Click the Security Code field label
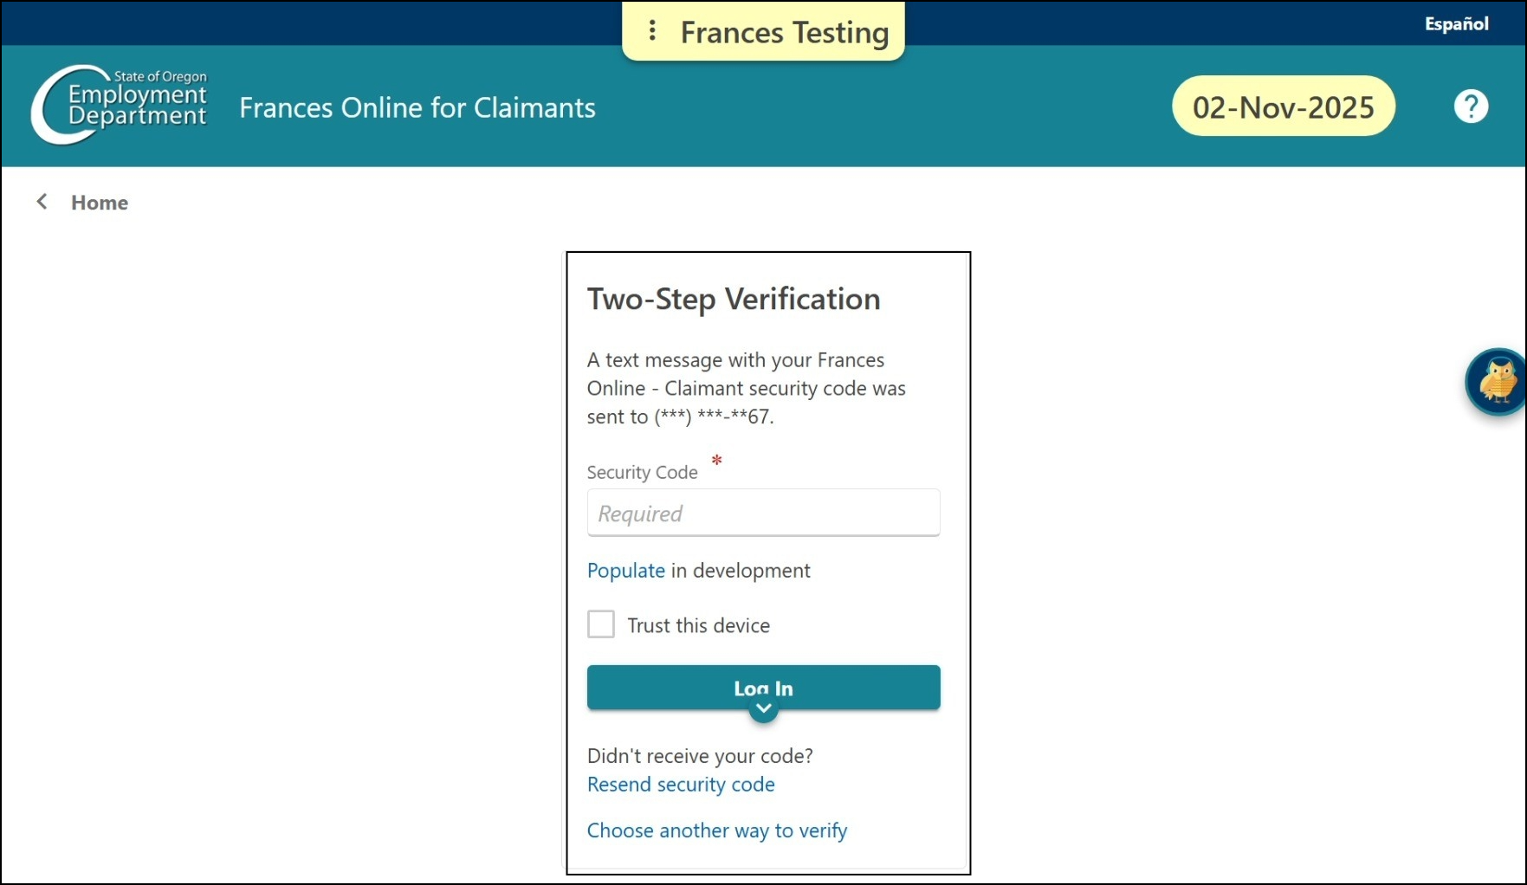The width and height of the screenshot is (1527, 885). 642,472
